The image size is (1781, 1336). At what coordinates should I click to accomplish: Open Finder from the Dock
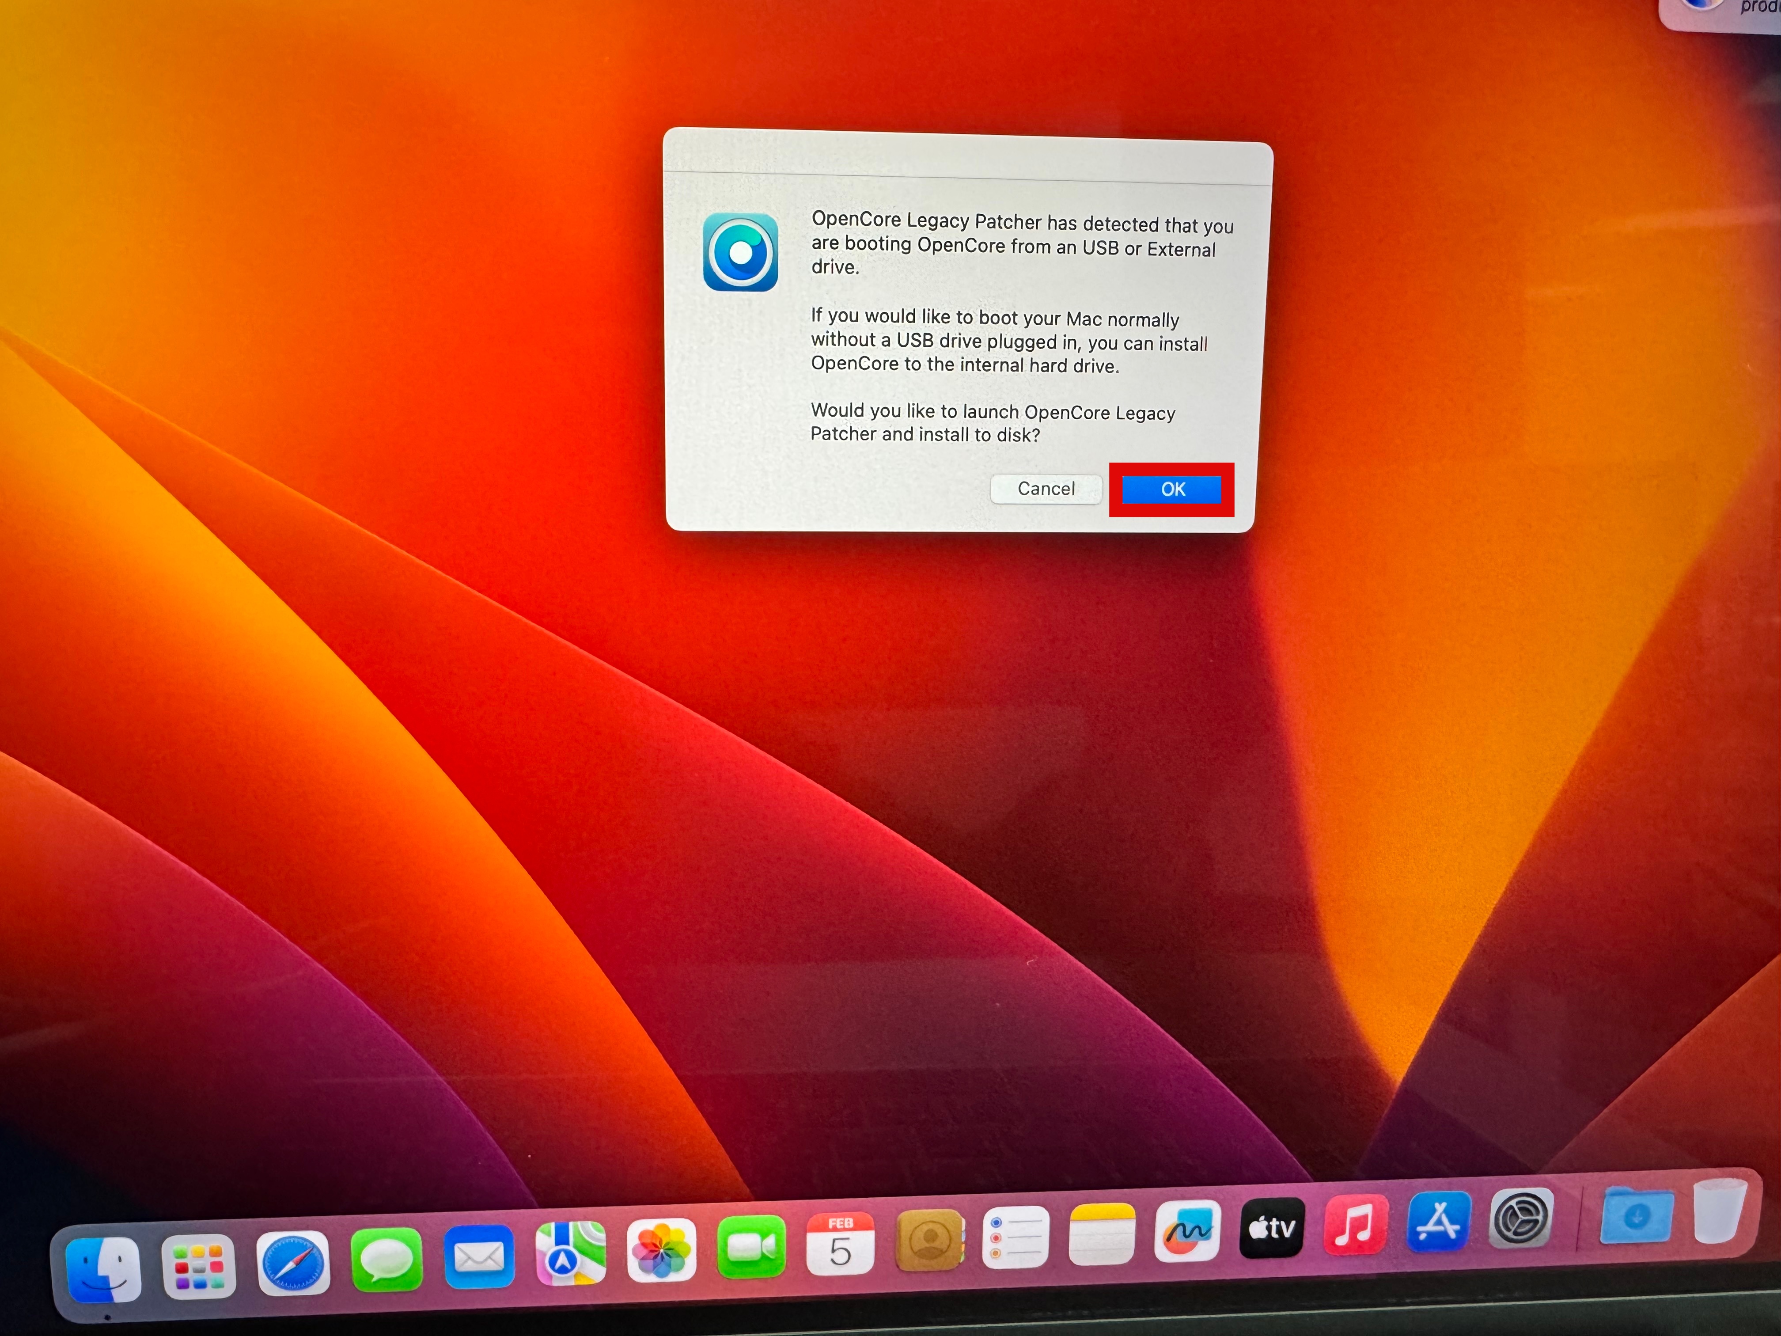[103, 1269]
